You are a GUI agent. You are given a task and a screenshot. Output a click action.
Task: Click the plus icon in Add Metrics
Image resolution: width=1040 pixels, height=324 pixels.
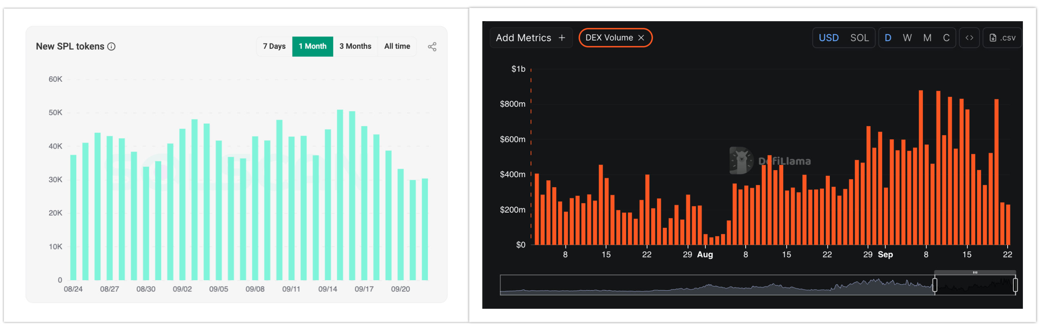click(561, 38)
